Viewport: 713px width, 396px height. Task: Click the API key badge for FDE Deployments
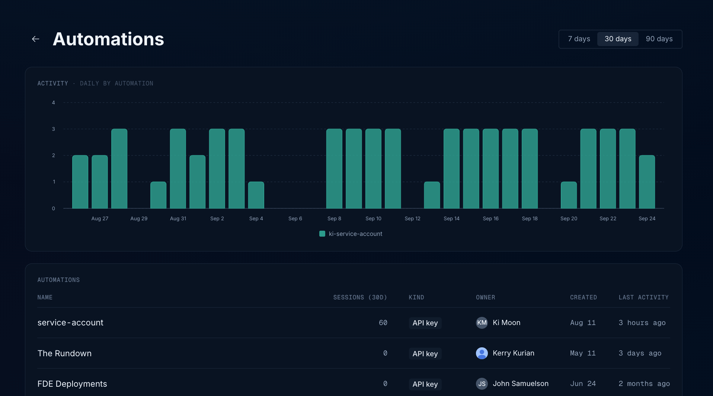click(x=425, y=384)
